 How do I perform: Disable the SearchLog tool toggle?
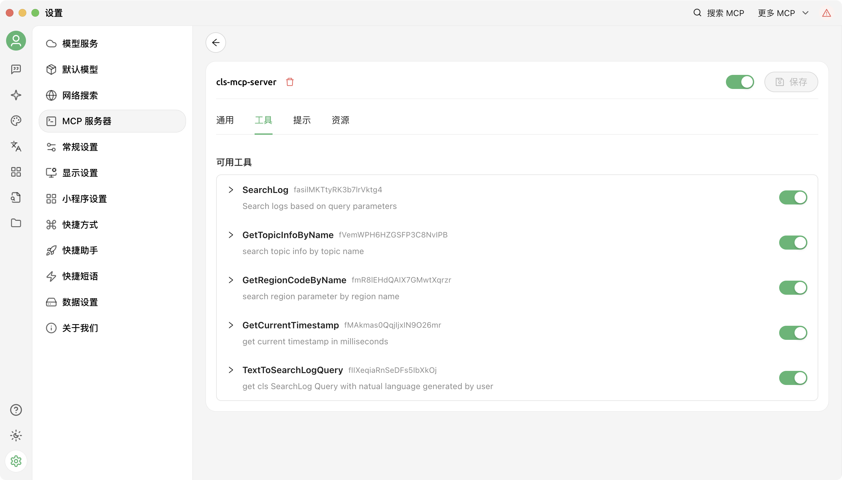[x=793, y=197]
